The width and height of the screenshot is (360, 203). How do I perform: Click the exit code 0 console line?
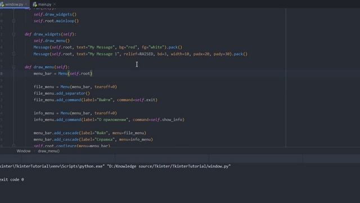click(x=12, y=179)
